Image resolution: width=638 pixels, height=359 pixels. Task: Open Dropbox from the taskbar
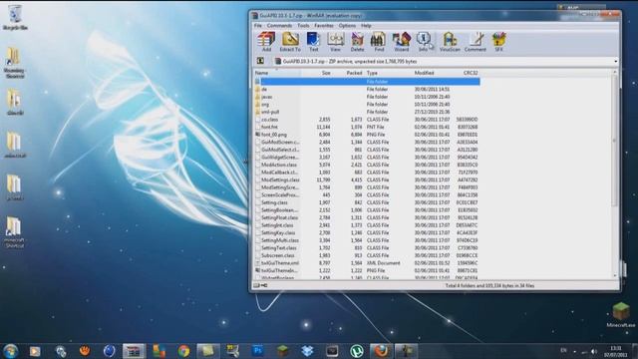[307, 351]
